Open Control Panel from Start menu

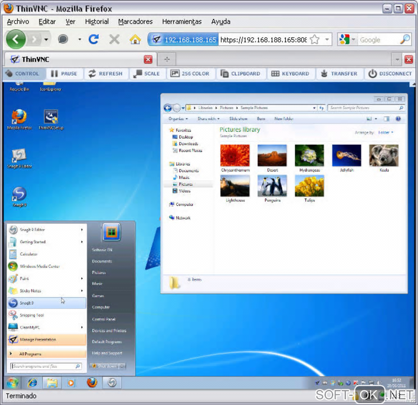tap(104, 319)
